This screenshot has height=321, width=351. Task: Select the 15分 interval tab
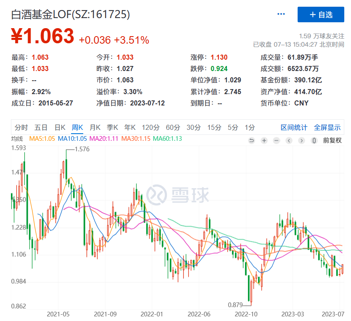point(214,127)
